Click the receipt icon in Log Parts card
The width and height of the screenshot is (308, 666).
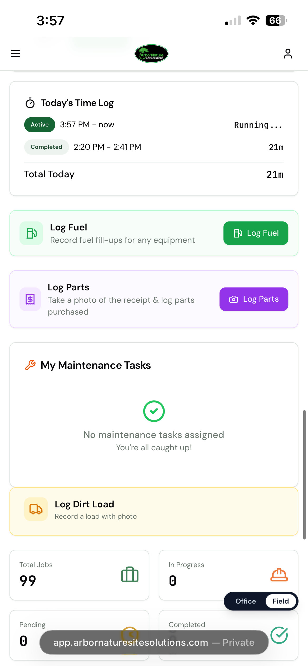[x=30, y=299]
